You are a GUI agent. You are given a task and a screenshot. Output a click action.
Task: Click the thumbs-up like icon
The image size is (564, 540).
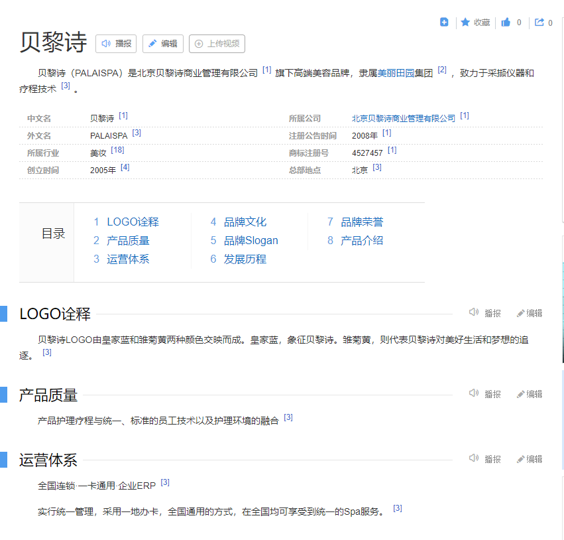tap(506, 23)
